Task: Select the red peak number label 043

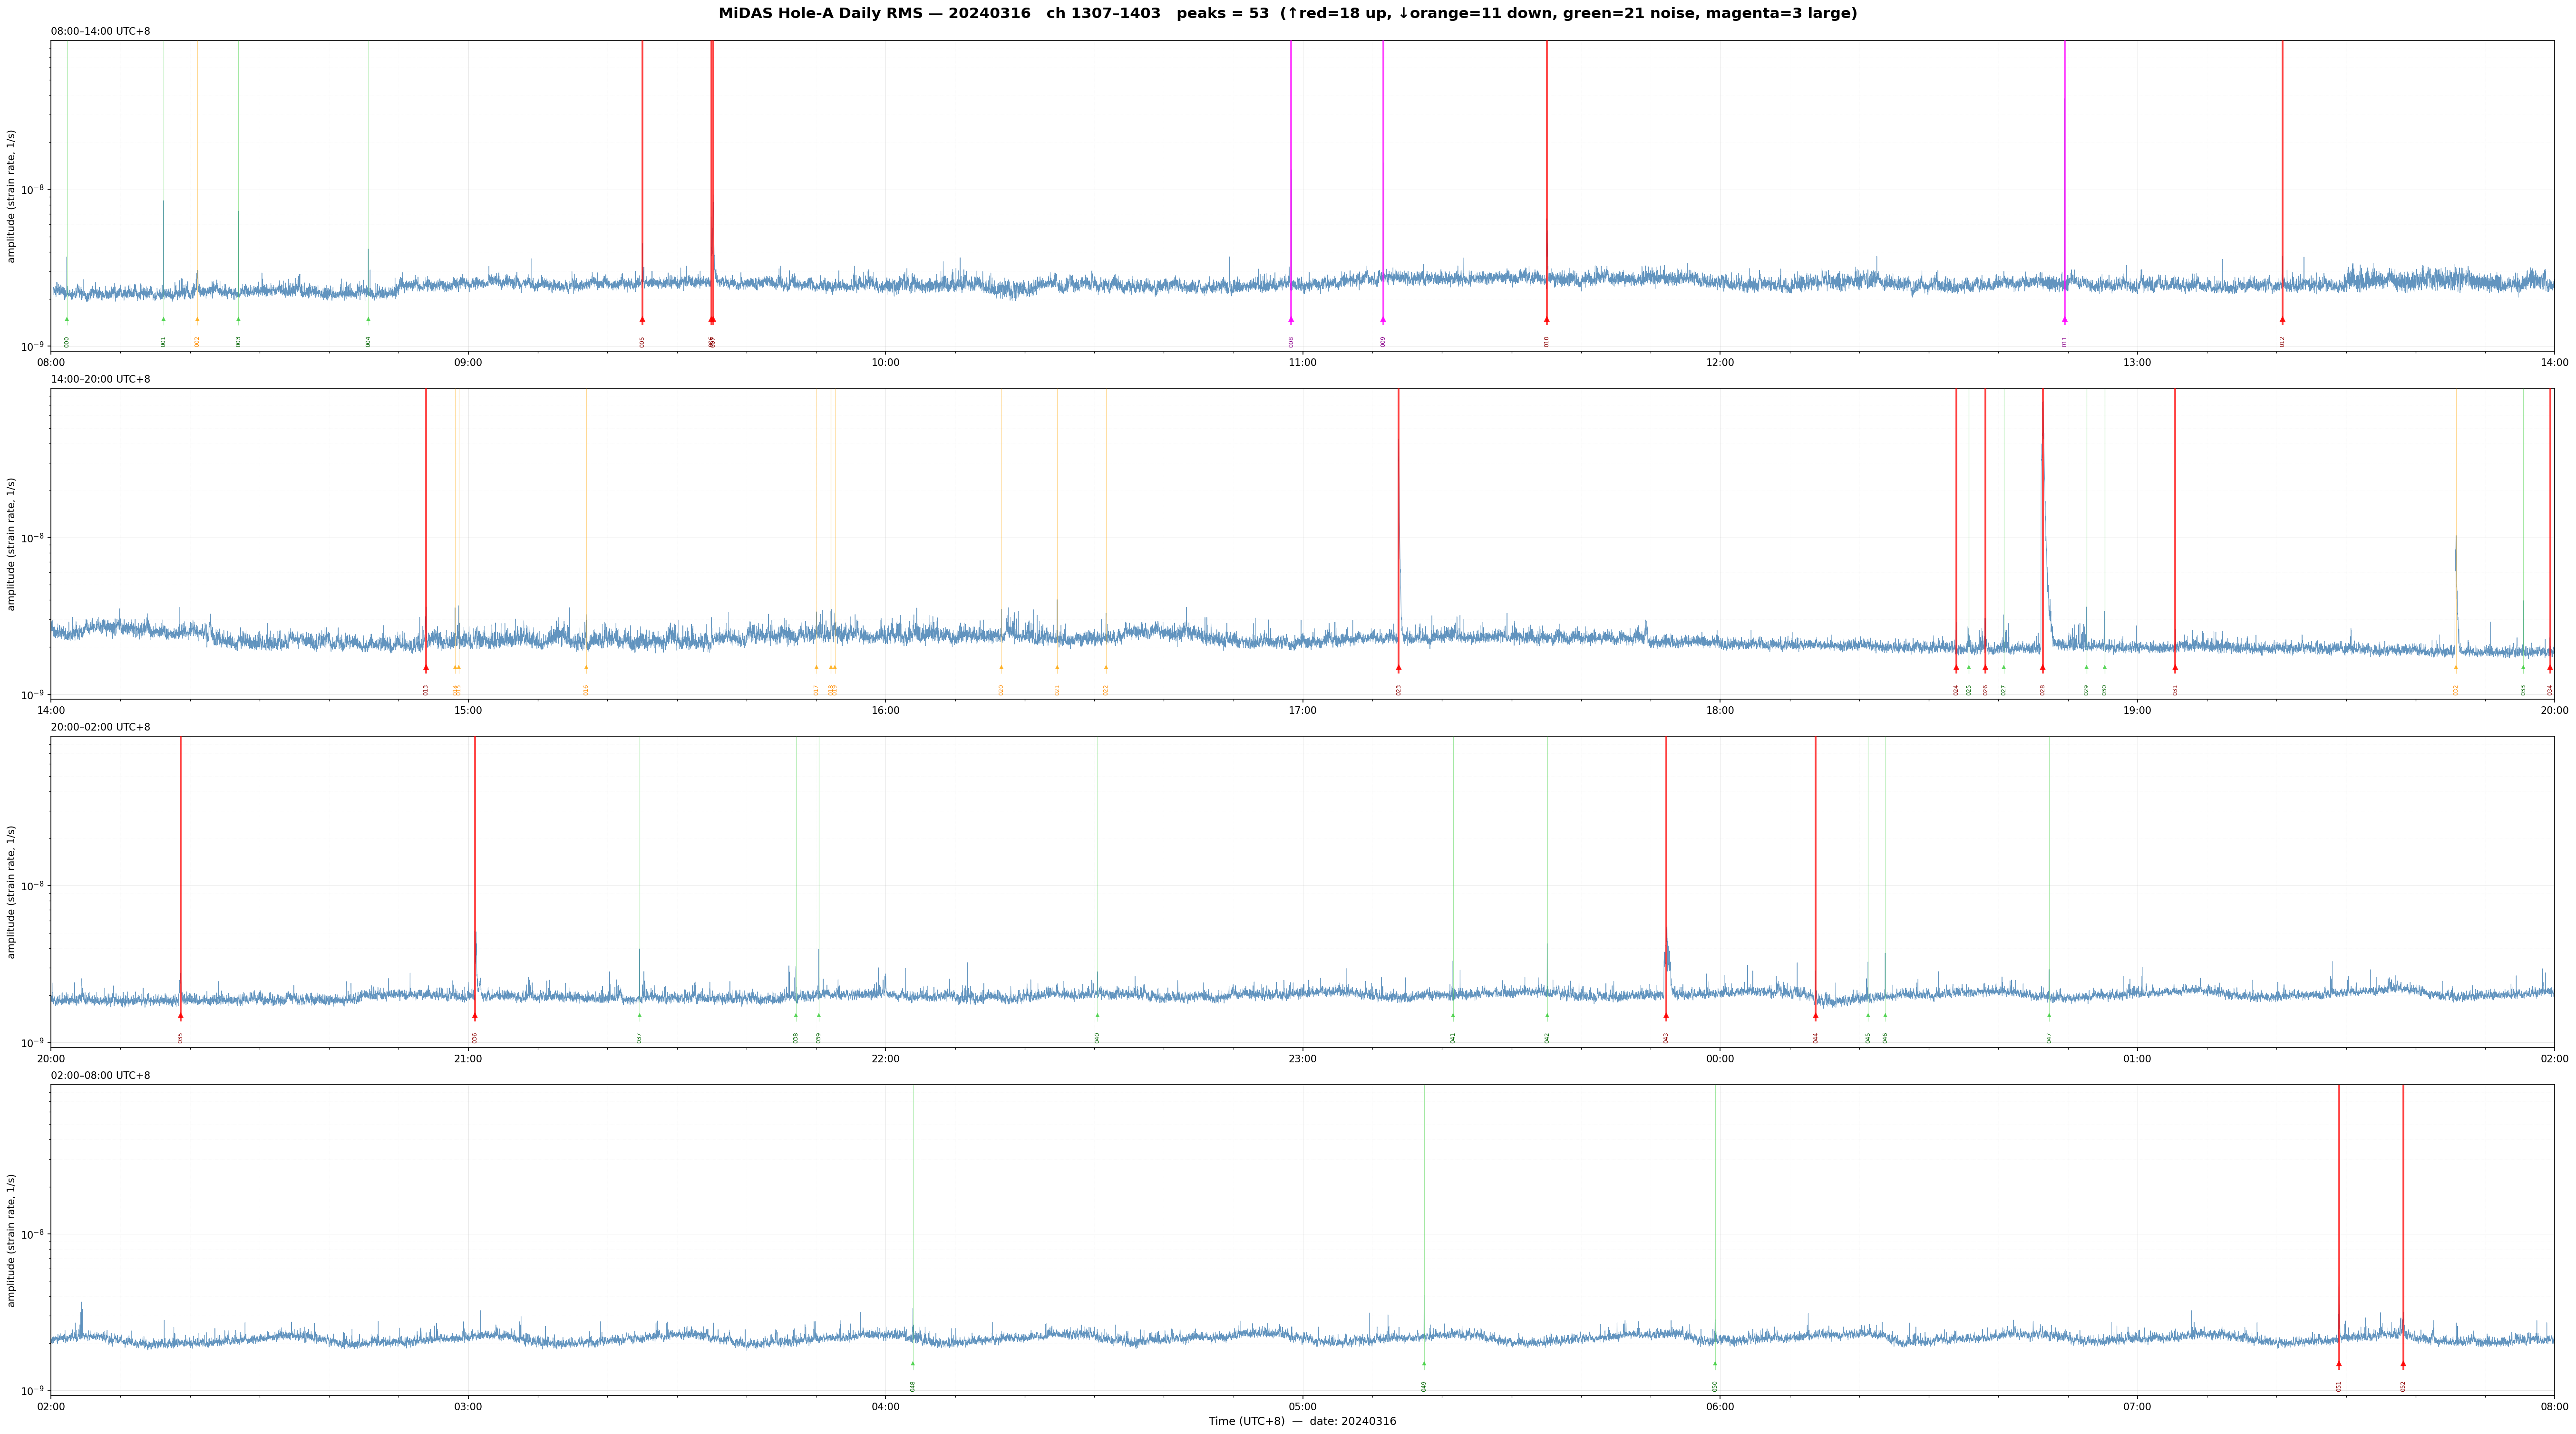Action: tap(1666, 1038)
